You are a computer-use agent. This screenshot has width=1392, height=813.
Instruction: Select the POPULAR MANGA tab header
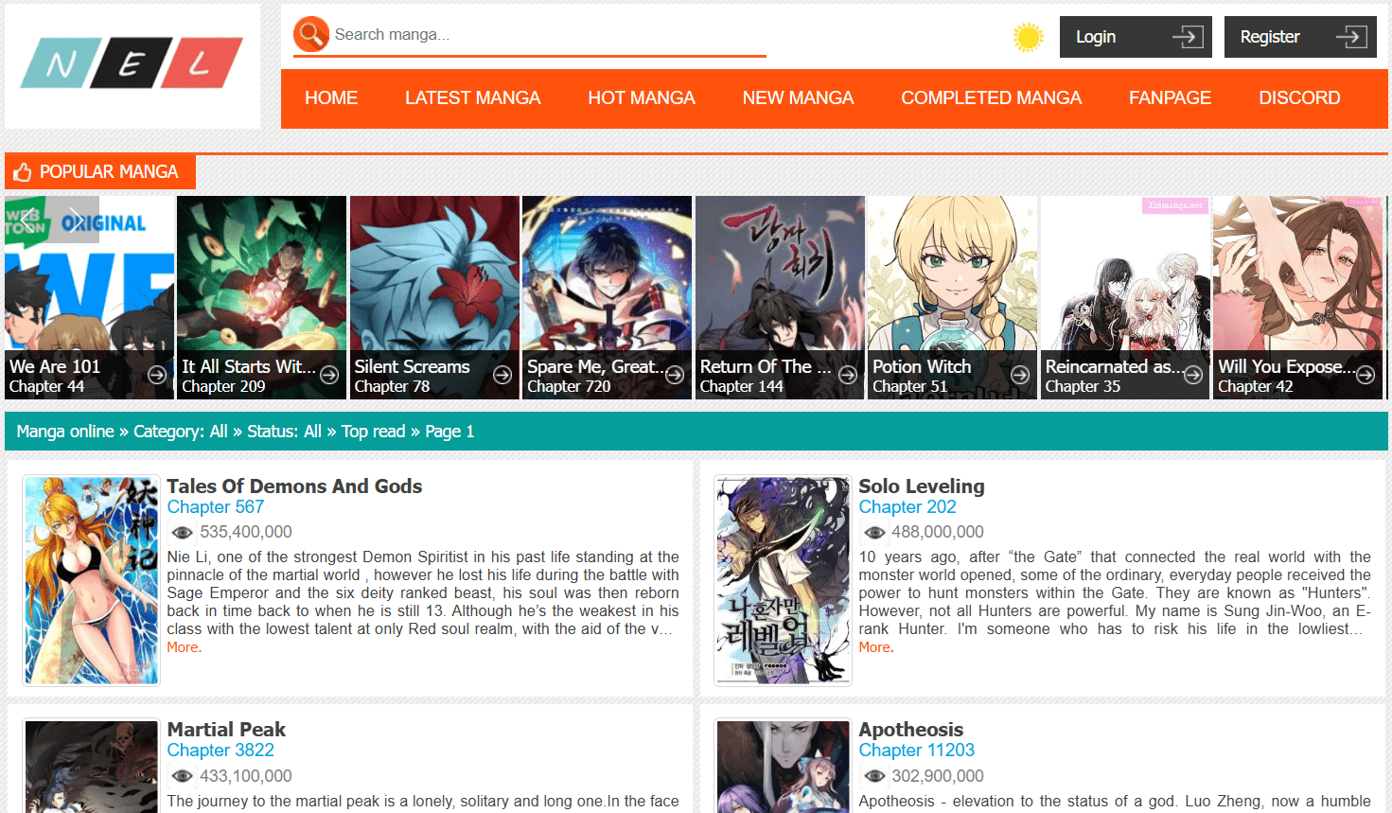pyautogui.click(x=100, y=172)
